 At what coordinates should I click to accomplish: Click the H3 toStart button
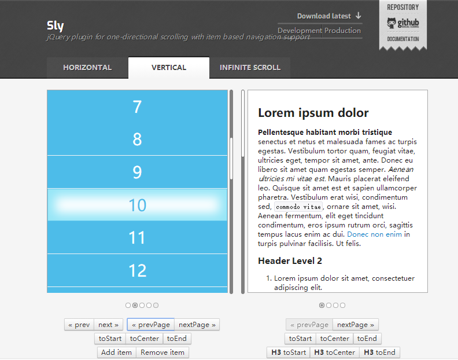tap(289, 352)
